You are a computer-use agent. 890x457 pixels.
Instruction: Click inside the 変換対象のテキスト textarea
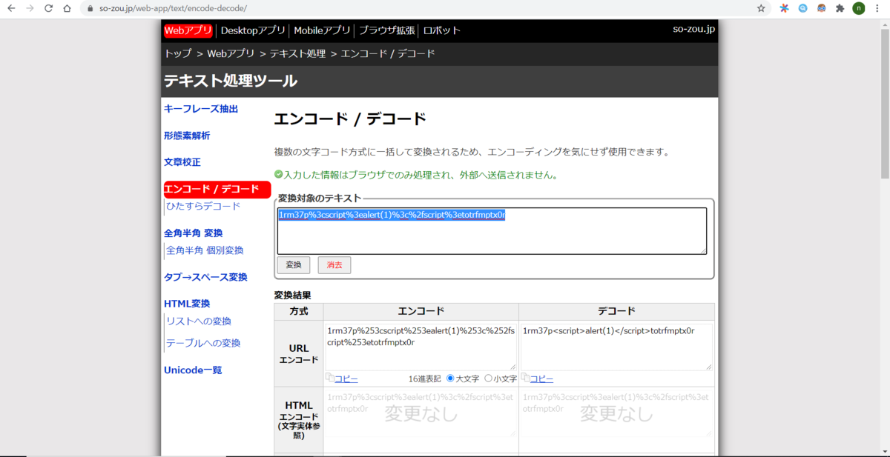click(x=492, y=231)
